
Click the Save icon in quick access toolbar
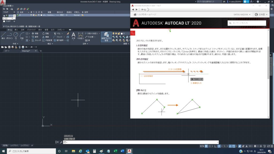[9, 47]
